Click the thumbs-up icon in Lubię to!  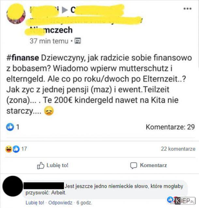coord(40,165)
